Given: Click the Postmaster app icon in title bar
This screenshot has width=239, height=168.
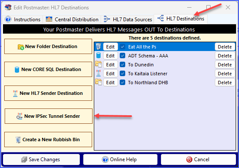Looking at the screenshot, I should 8,7.
